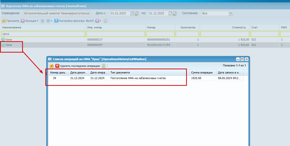The height and width of the screenshot is (146, 290).
Task: Sort by Стоимость column header
Action: (225, 27)
